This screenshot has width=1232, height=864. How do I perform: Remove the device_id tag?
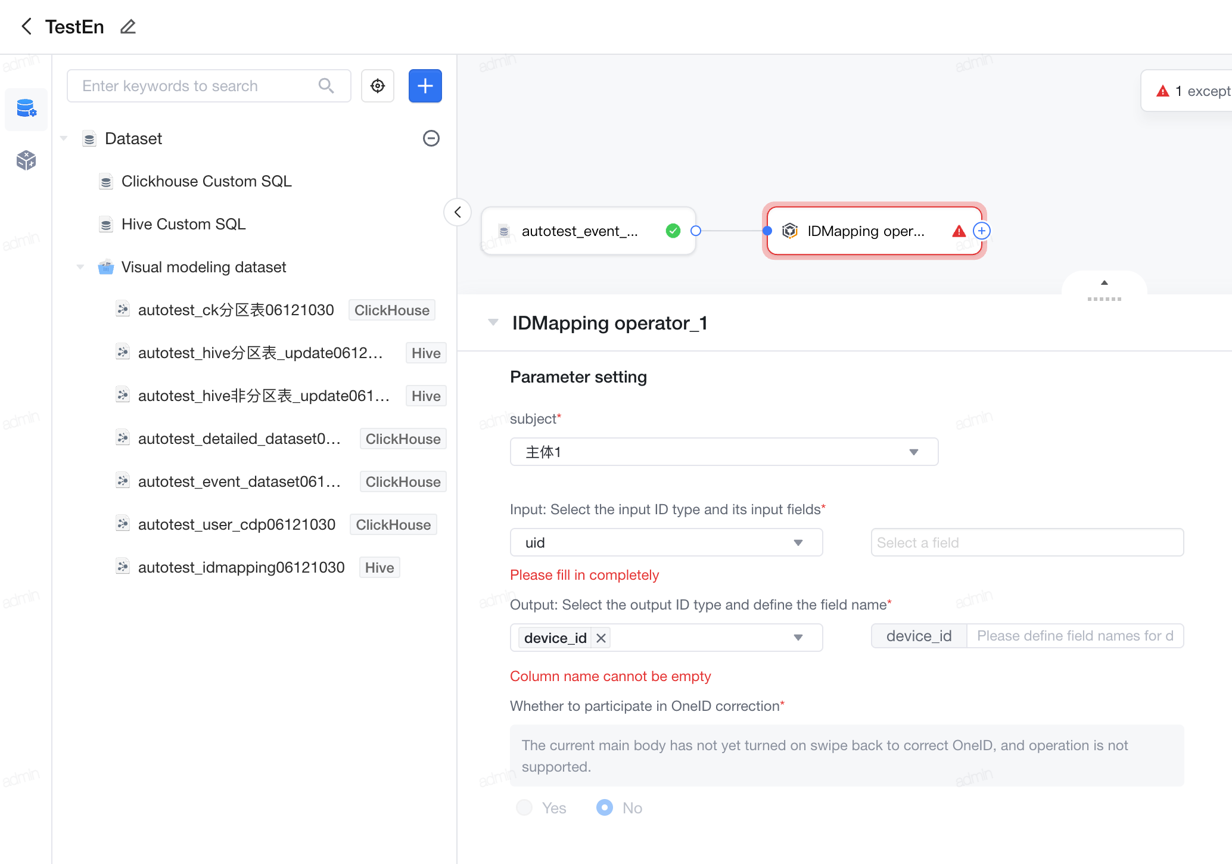pos(601,638)
